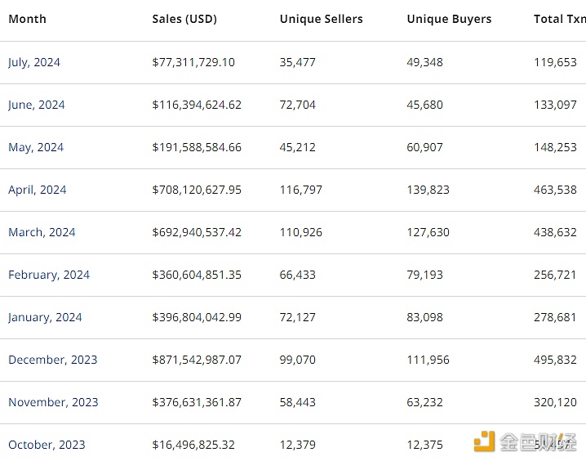Highlight total transactions value 119,653
The image size is (586, 461).
pos(555,62)
